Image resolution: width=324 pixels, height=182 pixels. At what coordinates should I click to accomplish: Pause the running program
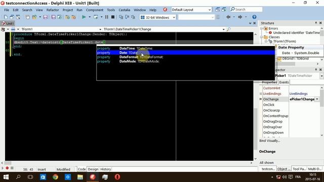[x=107, y=17]
